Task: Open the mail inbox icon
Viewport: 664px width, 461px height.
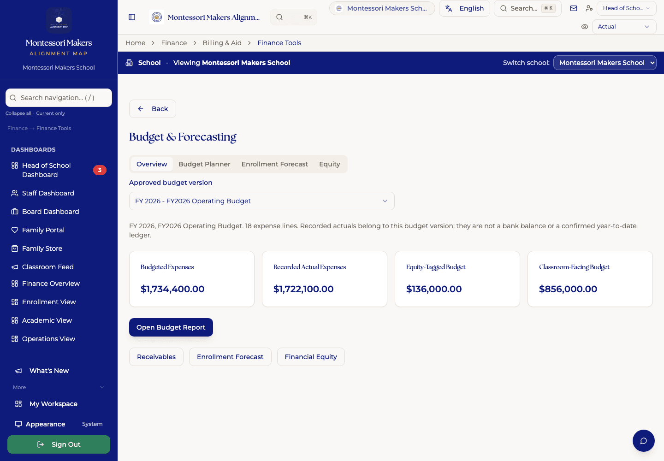Action: (x=574, y=8)
